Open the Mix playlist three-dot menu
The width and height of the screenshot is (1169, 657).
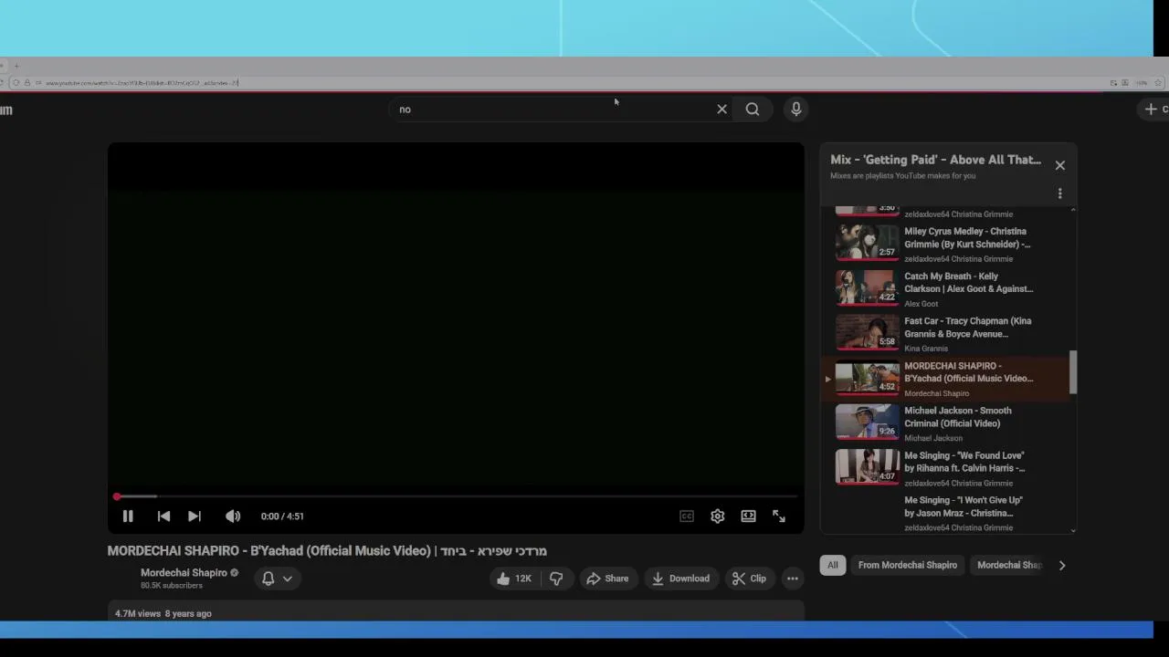(x=1060, y=193)
